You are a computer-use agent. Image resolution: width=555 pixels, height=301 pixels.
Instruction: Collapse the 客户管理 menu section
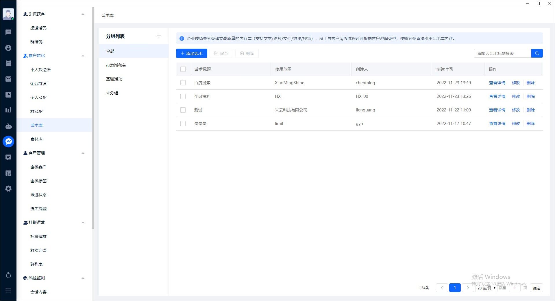tap(83, 153)
